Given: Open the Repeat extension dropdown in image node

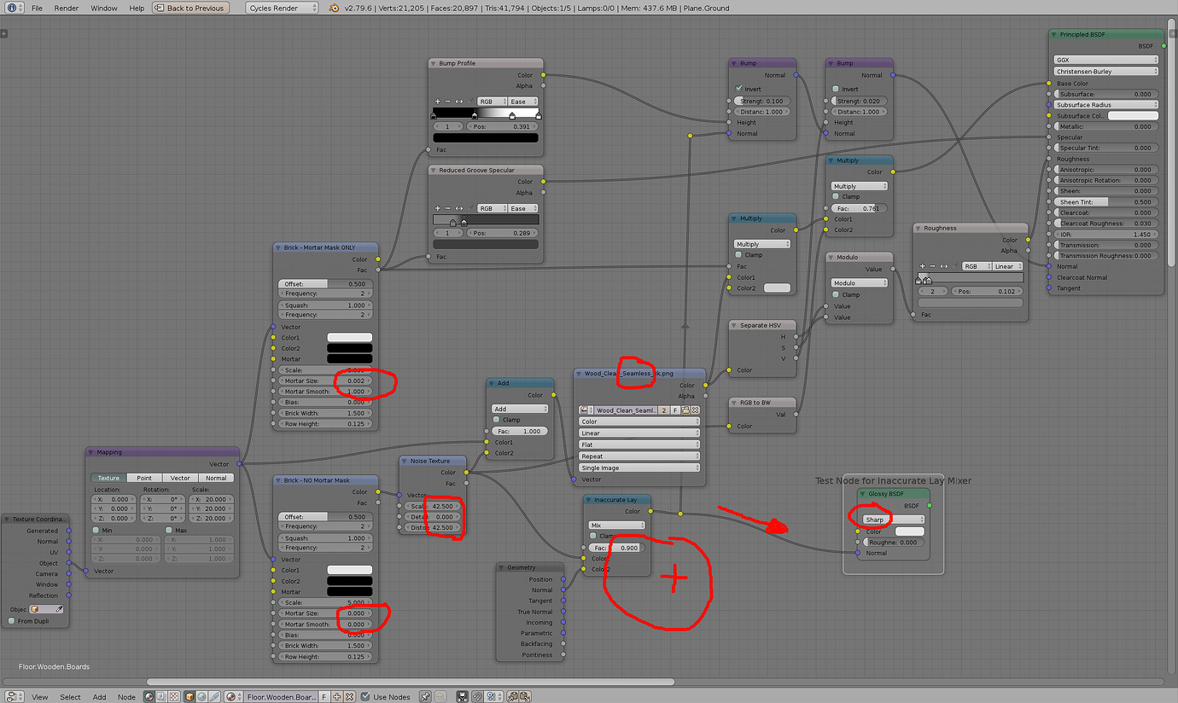Looking at the screenshot, I should [x=639, y=456].
